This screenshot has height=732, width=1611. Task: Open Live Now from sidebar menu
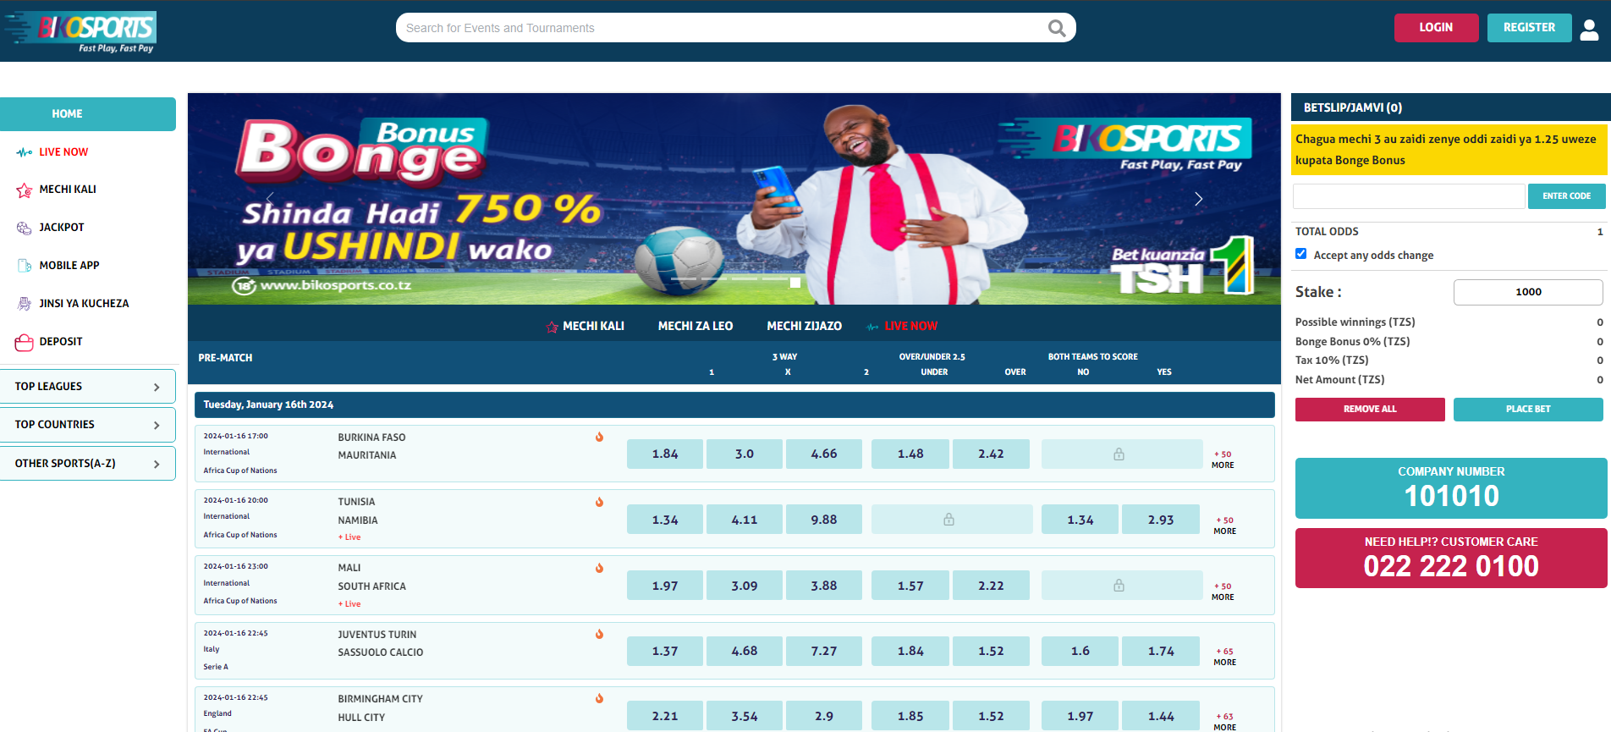pyautogui.click(x=63, y=152)
